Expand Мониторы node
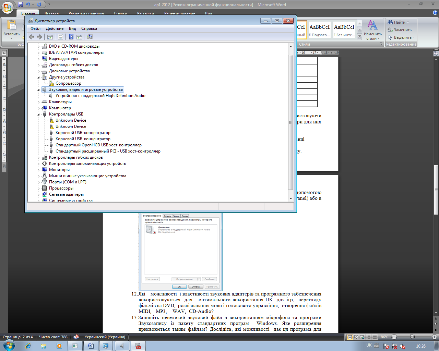439x351 pixels. click(x=39, y=170)
